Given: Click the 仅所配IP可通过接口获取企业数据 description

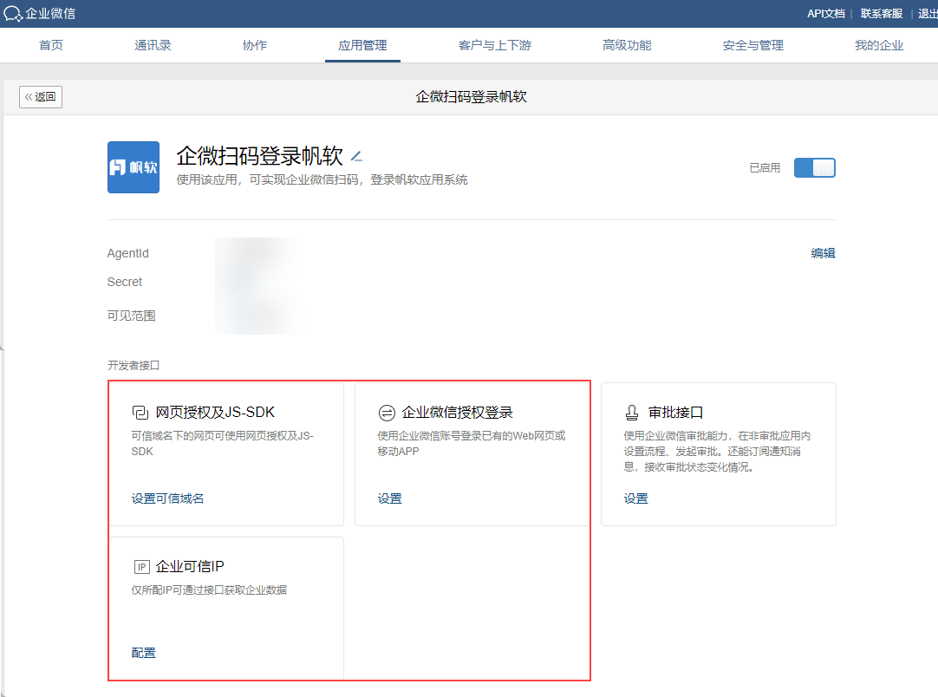Looking at the screenshot, I should click(x=209, y=590).
